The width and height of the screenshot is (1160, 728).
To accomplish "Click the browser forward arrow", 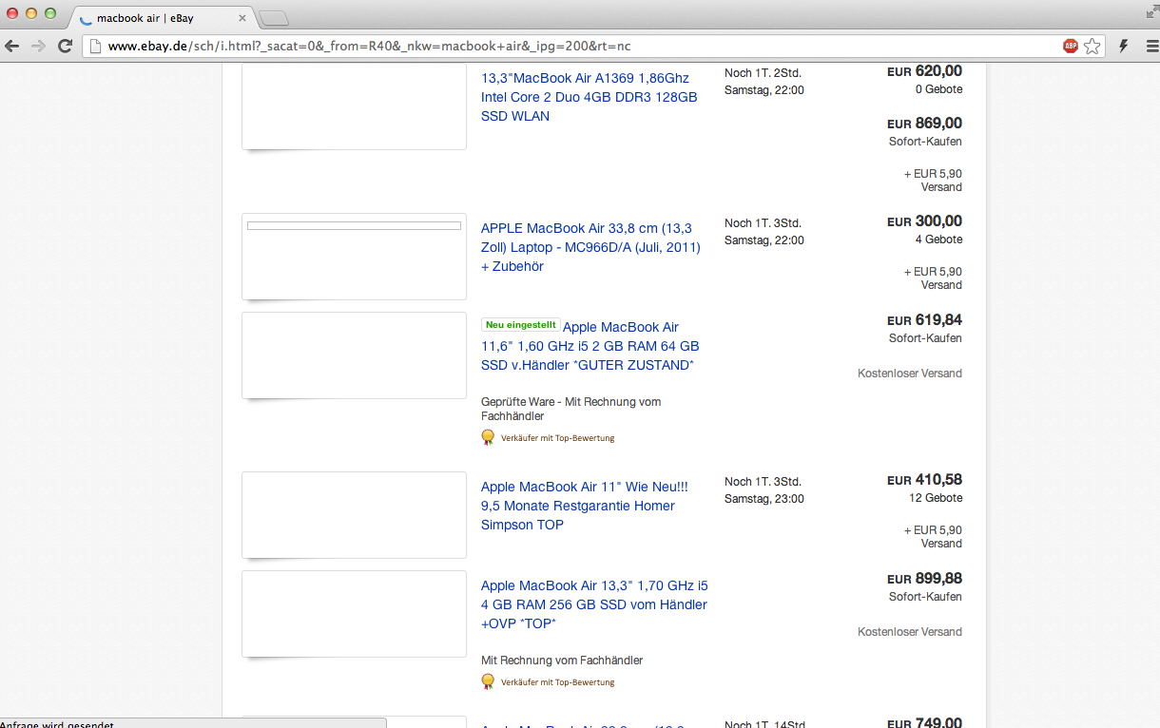I will point(38,46).
